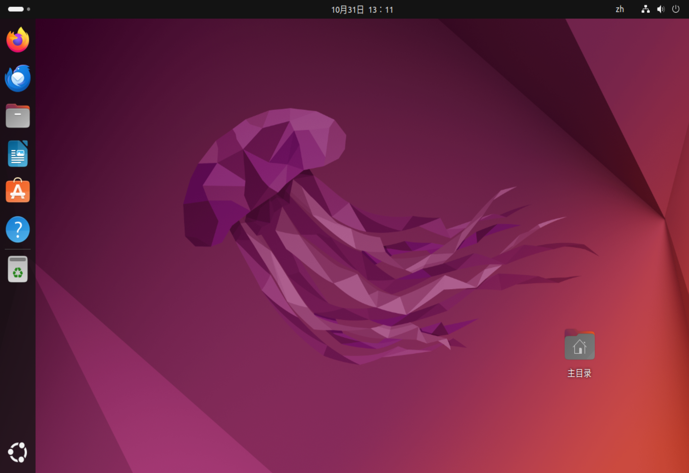Click the separator line above the Trash icon

[18, 249]
